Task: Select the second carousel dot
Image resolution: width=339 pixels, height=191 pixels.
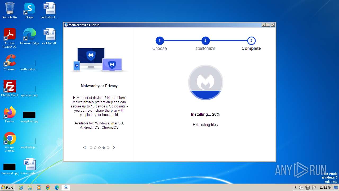Action: click(95, 148)
